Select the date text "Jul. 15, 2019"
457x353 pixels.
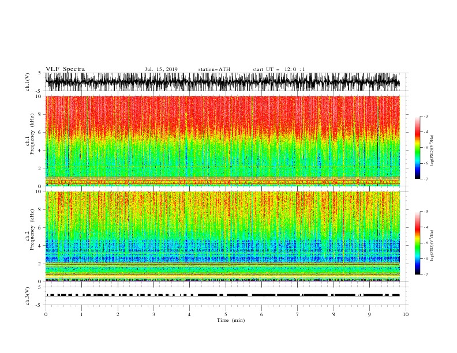[161, 69]
